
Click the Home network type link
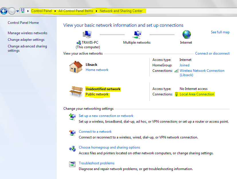(97, 70)
